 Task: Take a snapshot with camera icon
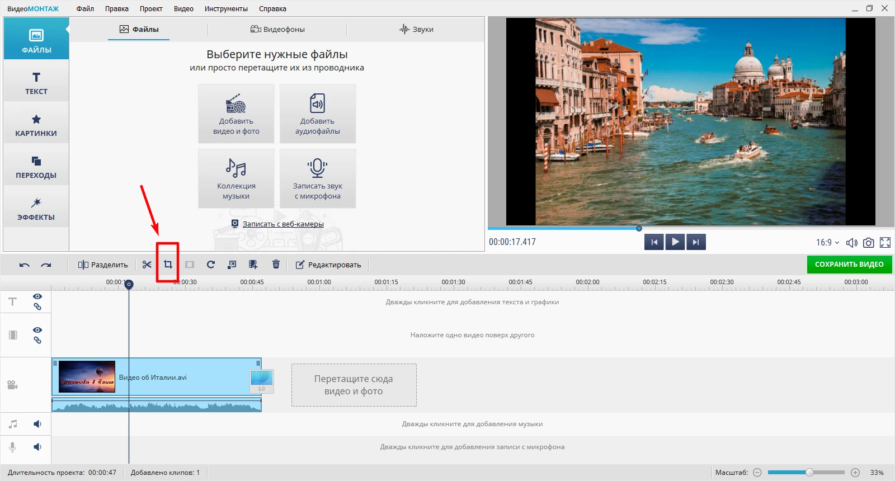coord(868,243)
